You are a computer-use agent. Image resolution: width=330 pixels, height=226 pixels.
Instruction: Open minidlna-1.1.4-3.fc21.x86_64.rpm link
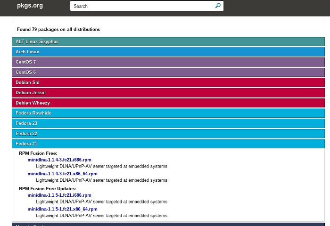pyautogui.click(x=63, y=174)
